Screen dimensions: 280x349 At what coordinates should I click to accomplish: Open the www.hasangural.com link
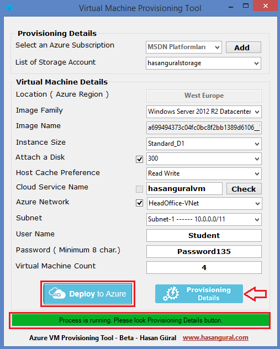[x=215, y=337]
